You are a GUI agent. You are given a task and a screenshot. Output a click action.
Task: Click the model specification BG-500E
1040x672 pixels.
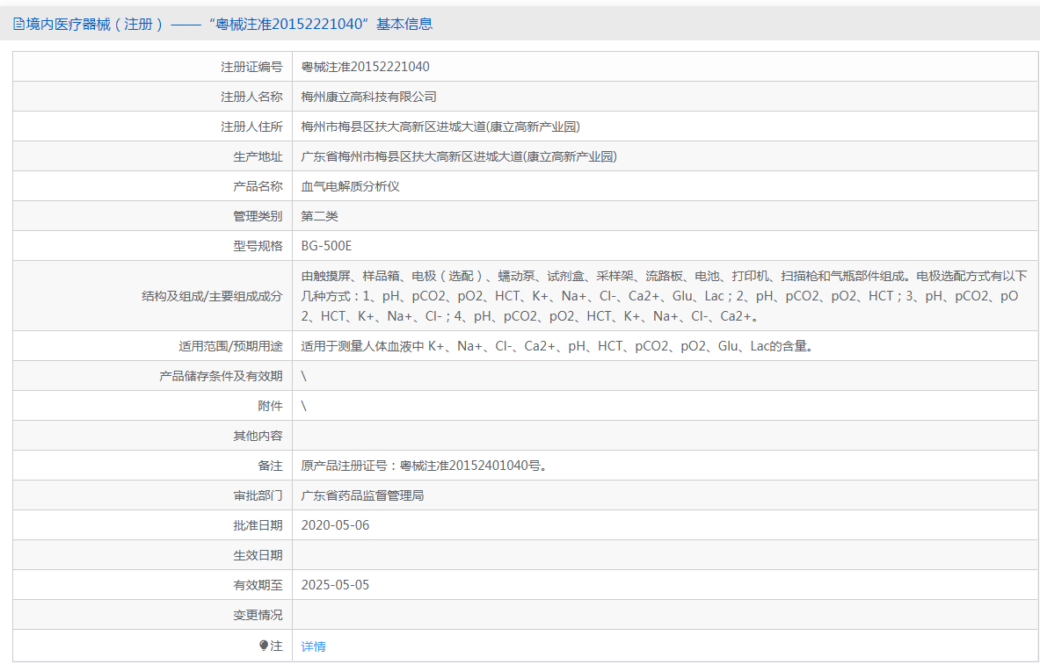pos(326,246)
